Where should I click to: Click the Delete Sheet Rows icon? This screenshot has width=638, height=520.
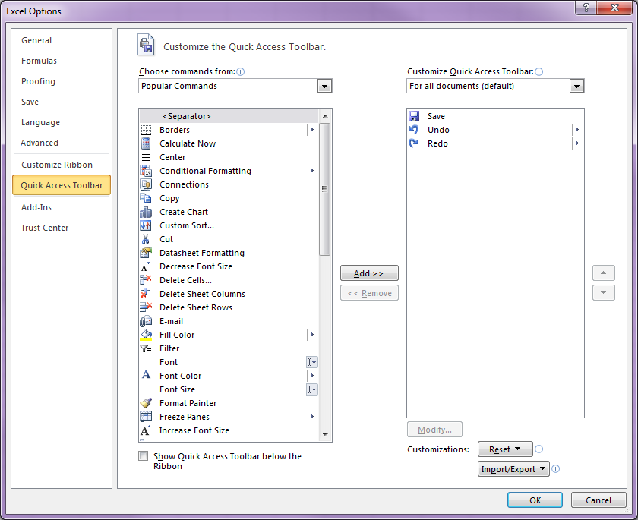tap(146, 307)
